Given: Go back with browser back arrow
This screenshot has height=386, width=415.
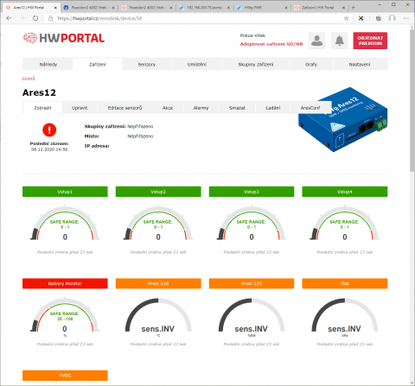Looking at the screenshot, I should 9,18.
